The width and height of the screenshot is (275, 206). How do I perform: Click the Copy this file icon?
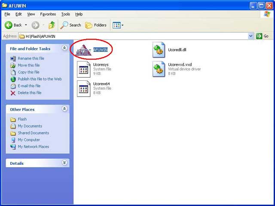click(13, 72)
